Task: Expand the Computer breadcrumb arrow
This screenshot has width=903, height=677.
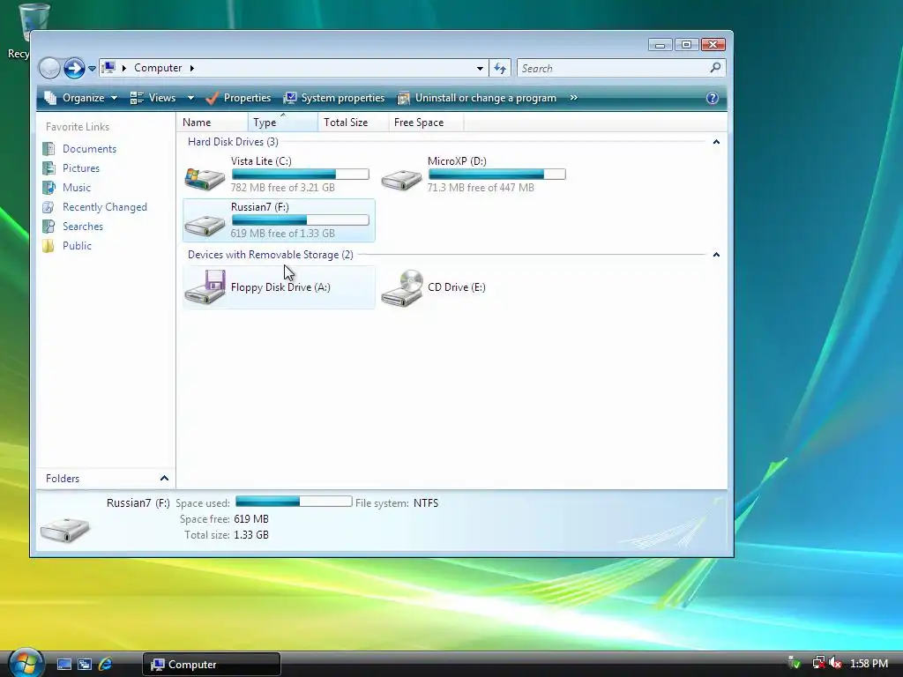Action: pyautogui.click(x=191, y=68)
